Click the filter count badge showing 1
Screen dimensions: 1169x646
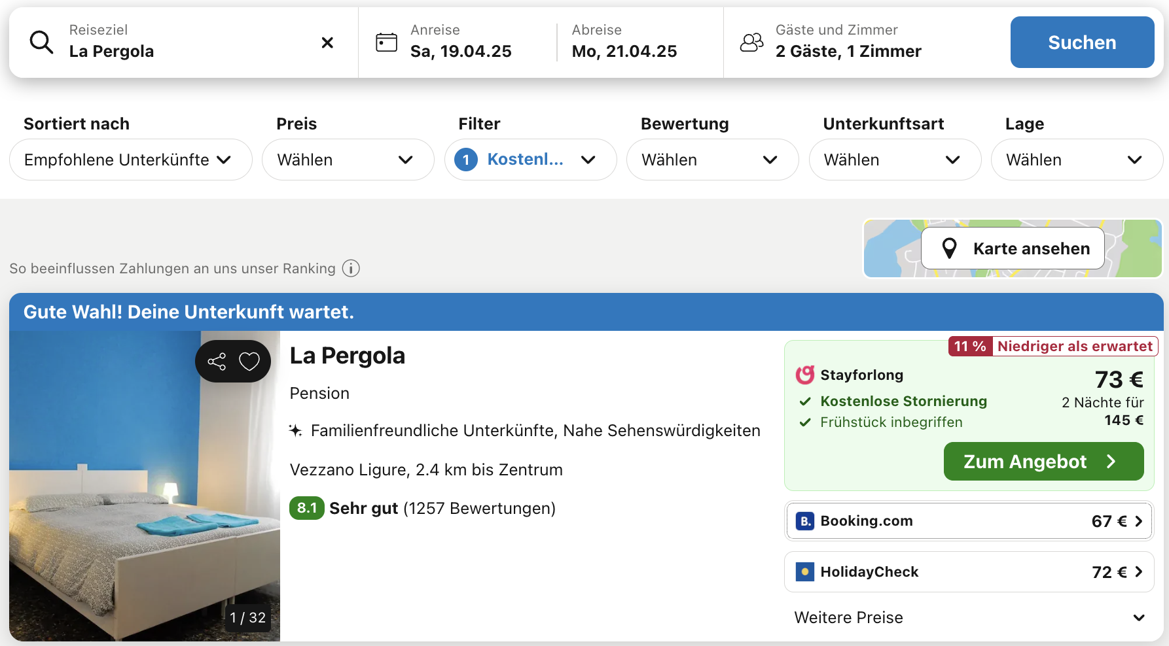pyautogui.click(x=466, y=160)
